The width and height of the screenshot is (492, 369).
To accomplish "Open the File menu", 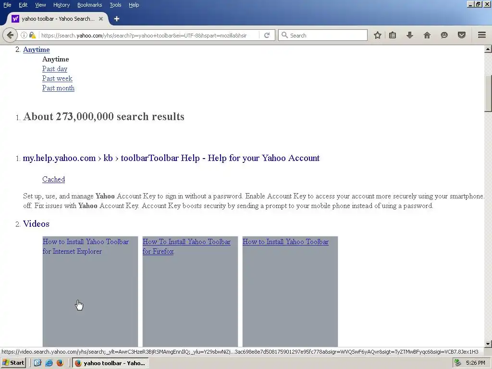I will (7, 5).
